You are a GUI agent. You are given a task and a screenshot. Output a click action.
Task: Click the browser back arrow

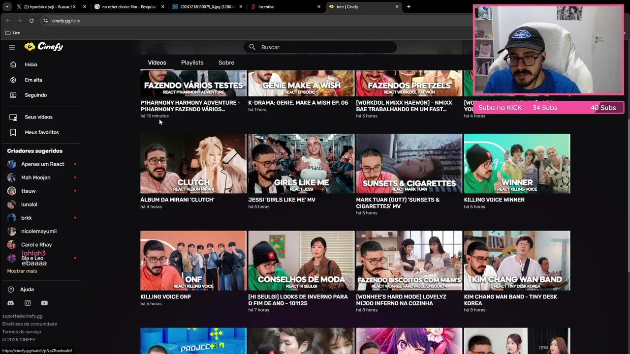click(x=8, y=21)
